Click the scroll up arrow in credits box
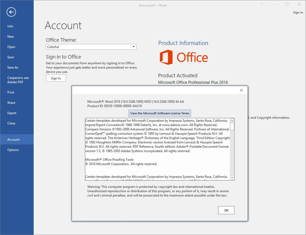The width and height of the screenshot is (306, 235). click(232, 120)
